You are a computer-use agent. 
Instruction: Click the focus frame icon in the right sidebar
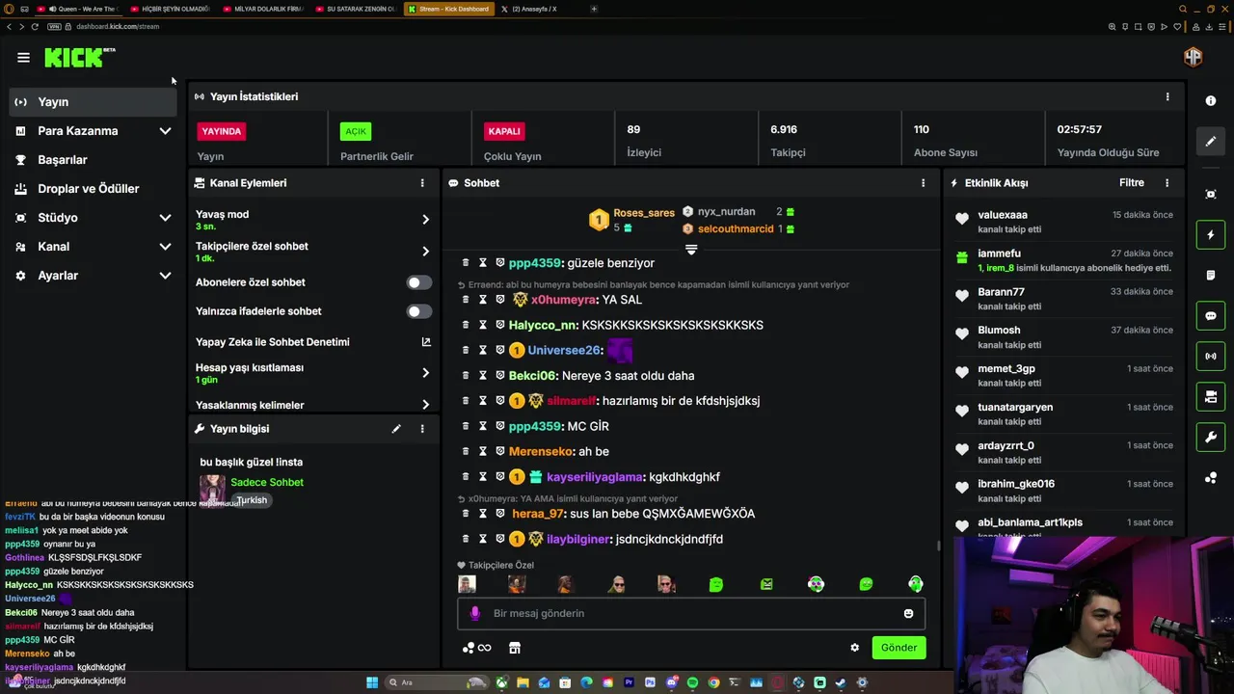(x=1211, y=195)
